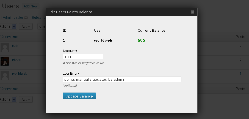Click Apply button above the users table
This screenshot has width=249, height=119.
click(26, 26)
